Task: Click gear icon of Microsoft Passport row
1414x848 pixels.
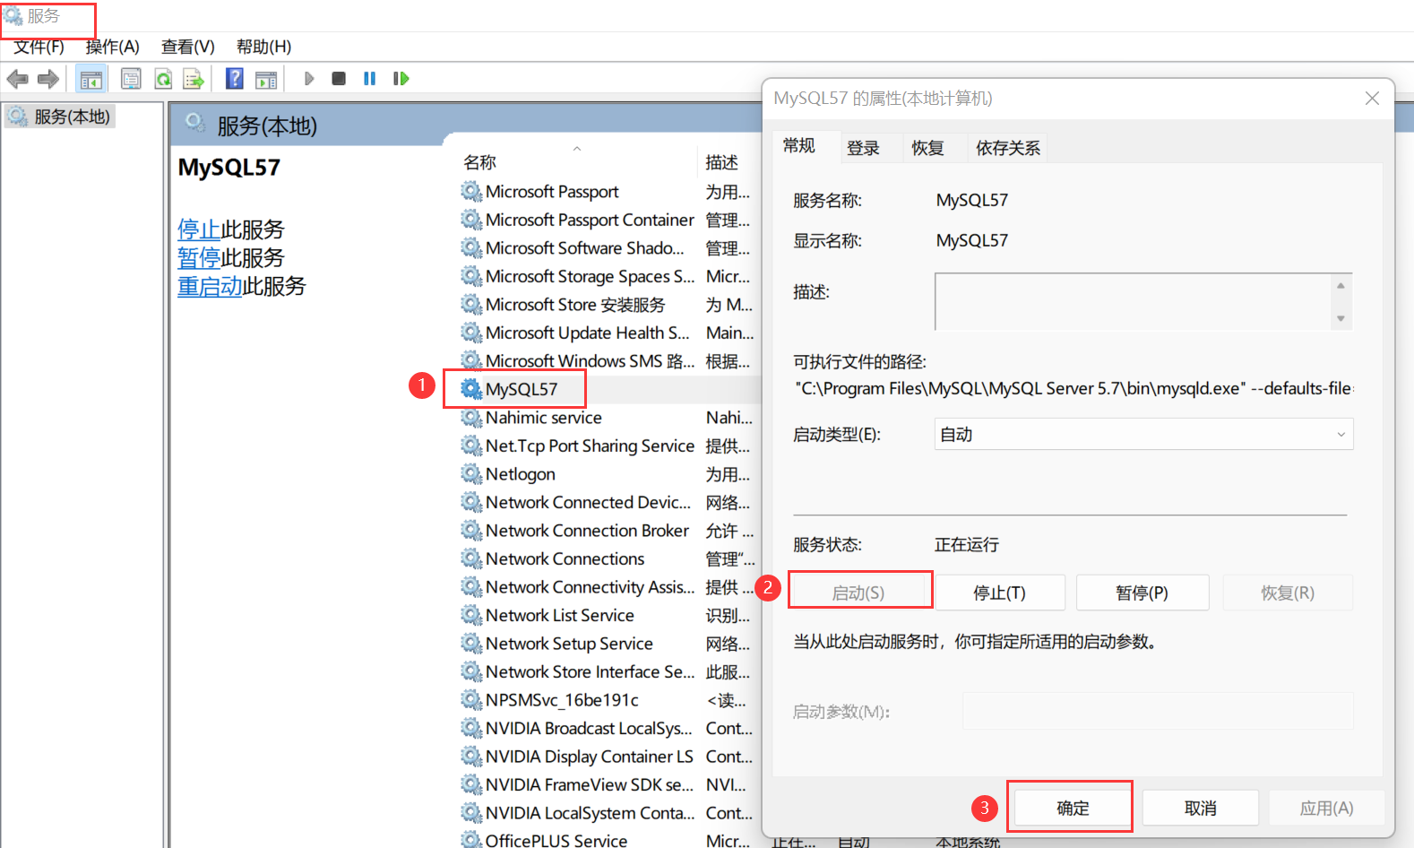Action: click(471, 191)
